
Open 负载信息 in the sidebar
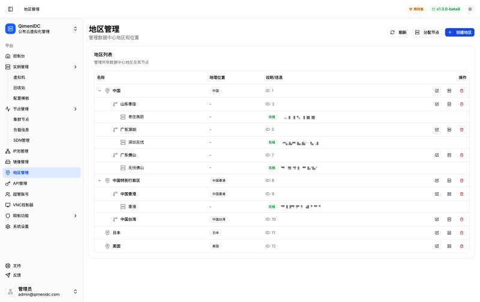[x=21, y=130]
